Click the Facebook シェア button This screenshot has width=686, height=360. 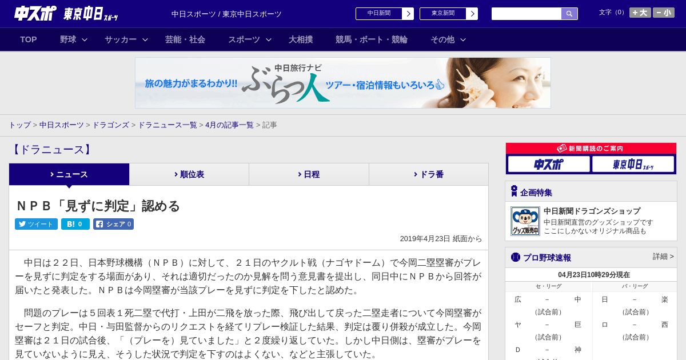pos(113,224)
